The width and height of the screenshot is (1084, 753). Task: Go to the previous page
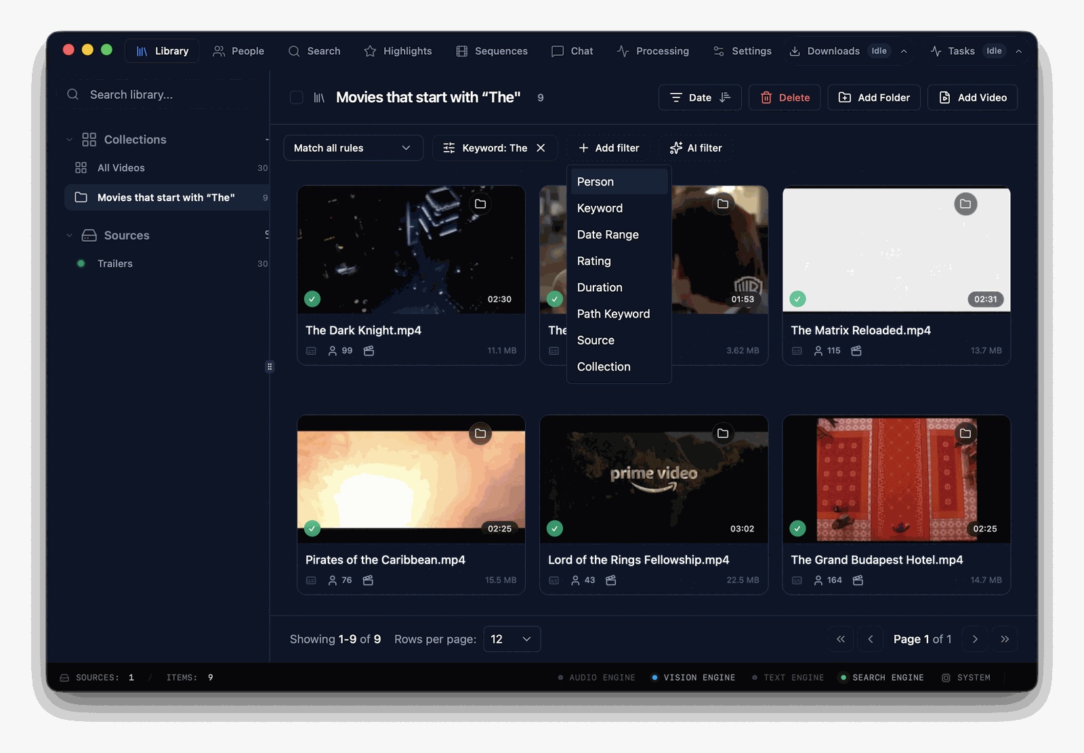871,639
